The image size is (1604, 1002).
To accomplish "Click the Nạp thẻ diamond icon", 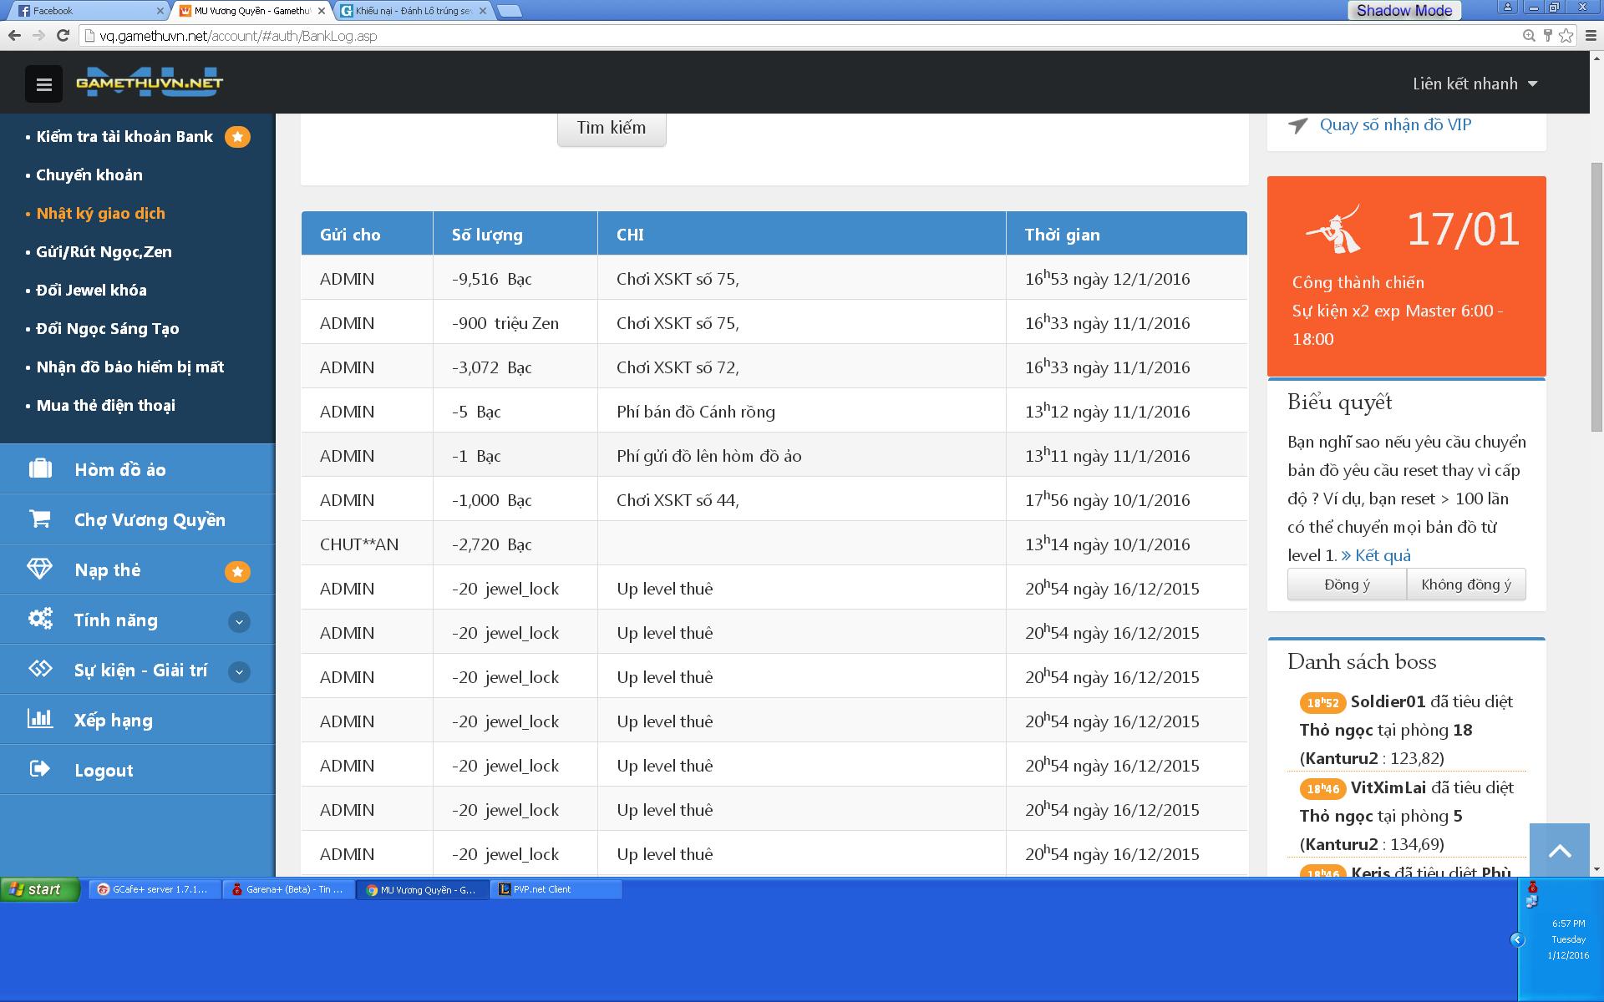I will (40, 569).
